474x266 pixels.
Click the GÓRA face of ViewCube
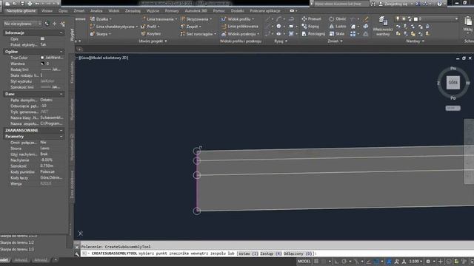tap(453, 82)
